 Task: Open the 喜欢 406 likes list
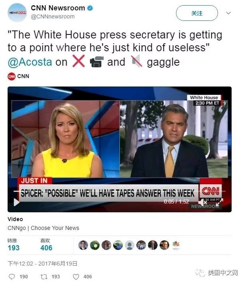point(46,245)
